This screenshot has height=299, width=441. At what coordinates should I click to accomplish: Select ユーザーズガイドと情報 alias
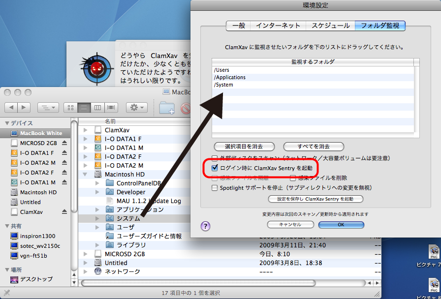[x=134, y=236]
